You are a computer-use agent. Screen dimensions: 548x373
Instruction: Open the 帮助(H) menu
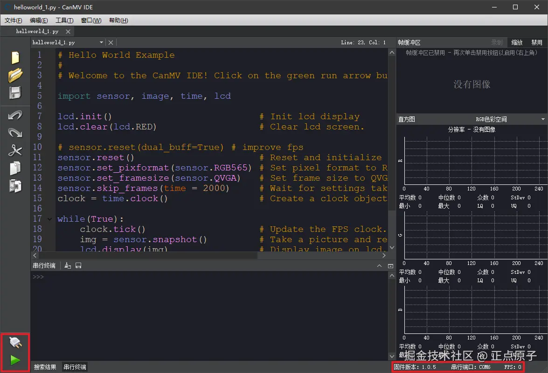point(118,20)
